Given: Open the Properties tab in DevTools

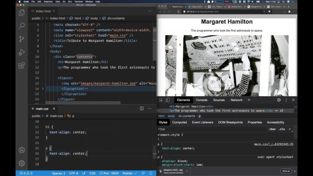Looking at the screenshot, I should click(255, 122).
